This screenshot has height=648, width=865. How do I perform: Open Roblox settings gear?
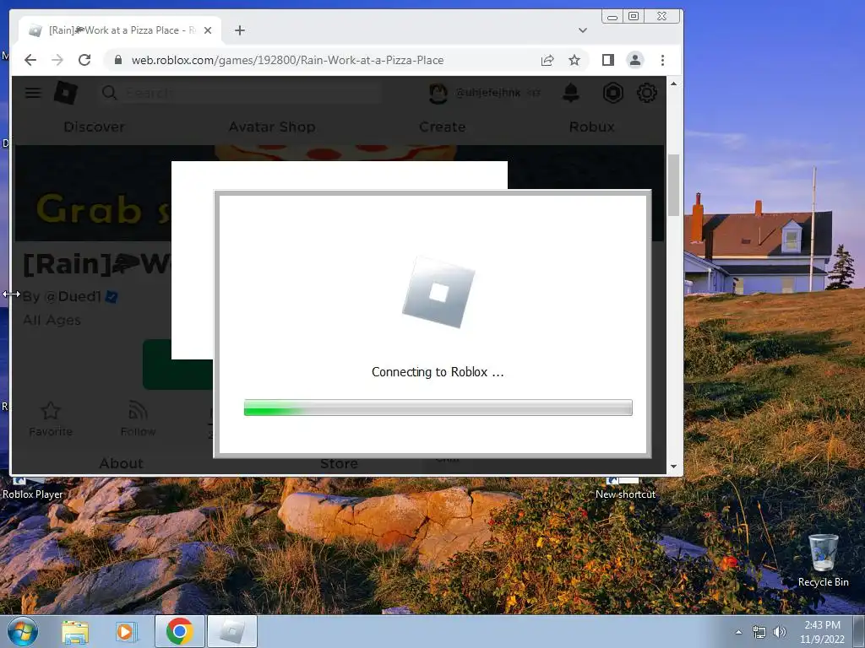click(646, 93)
